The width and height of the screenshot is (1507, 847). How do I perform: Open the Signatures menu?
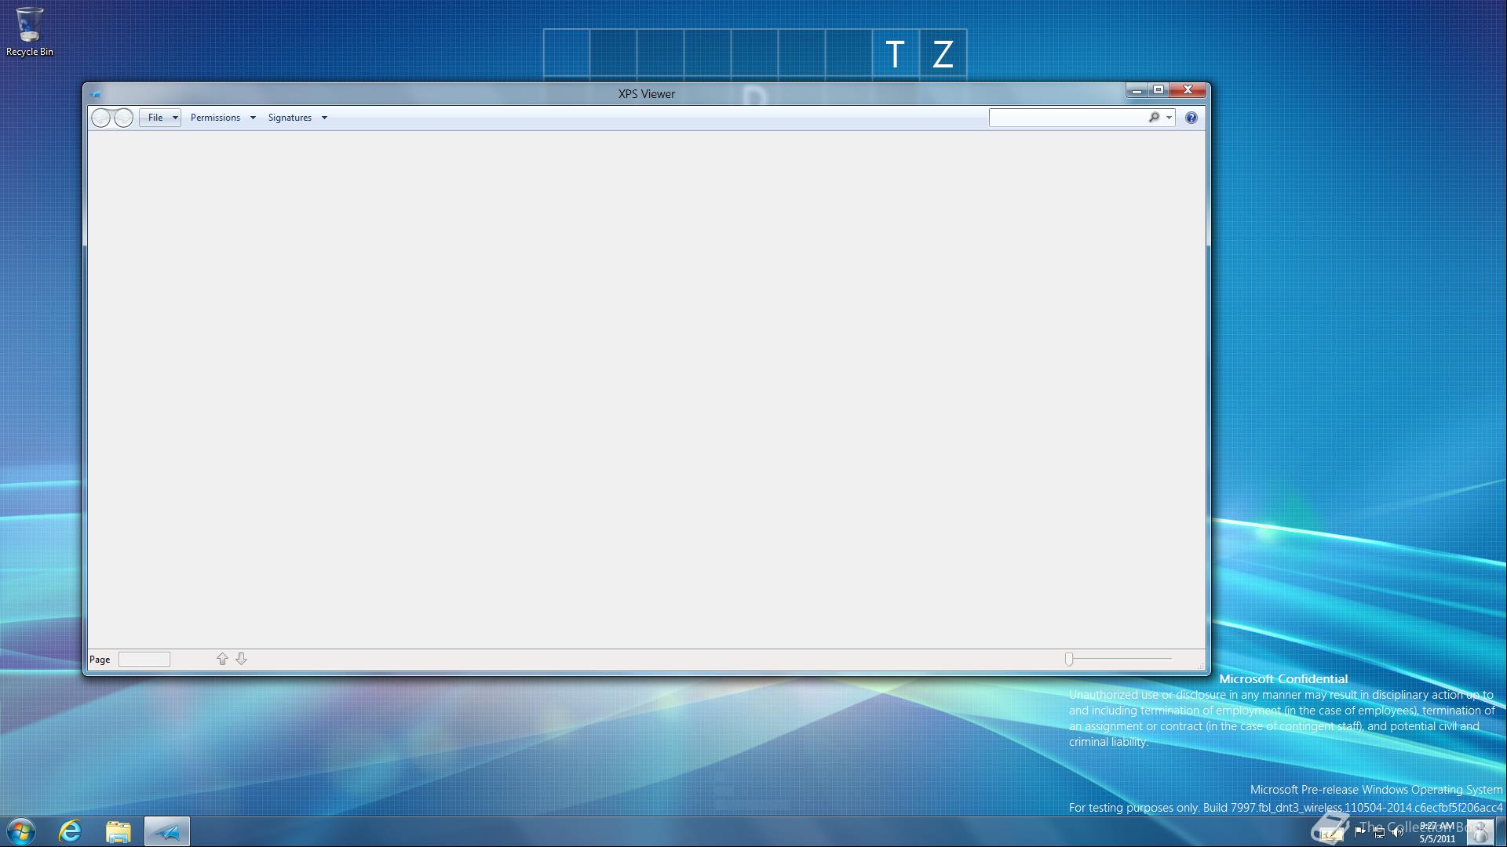pos(290,118)
